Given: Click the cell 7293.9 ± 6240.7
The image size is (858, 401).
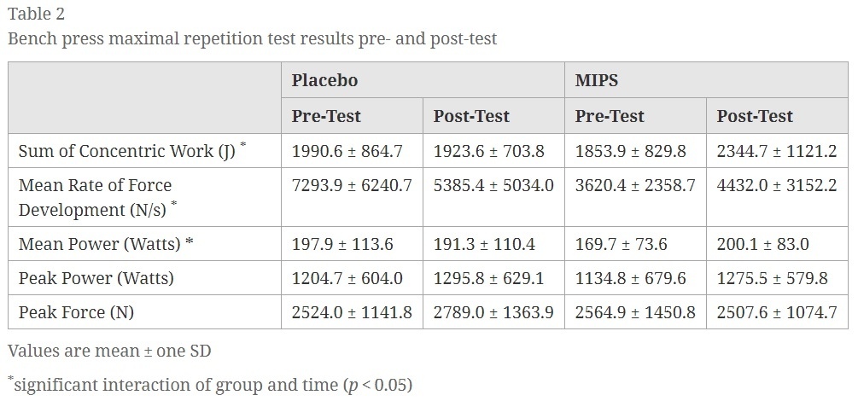Looking at the screenshot, I should (x=351, y=185).
